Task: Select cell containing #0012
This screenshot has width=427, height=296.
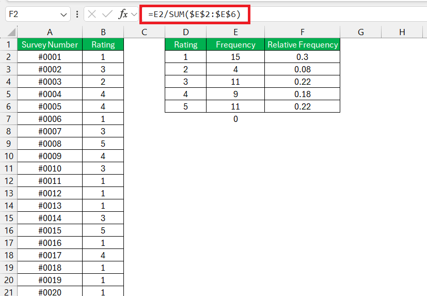Action: 50,193
